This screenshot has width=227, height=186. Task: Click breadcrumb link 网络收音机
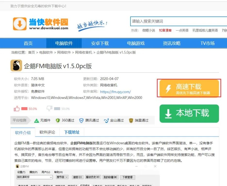pos(84,52)
